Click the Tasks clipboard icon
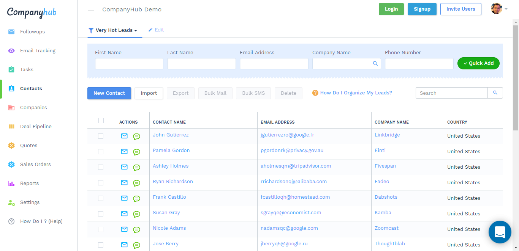Image resolution: width=519 pixels, height=251 pixels. tap(11, 70)
